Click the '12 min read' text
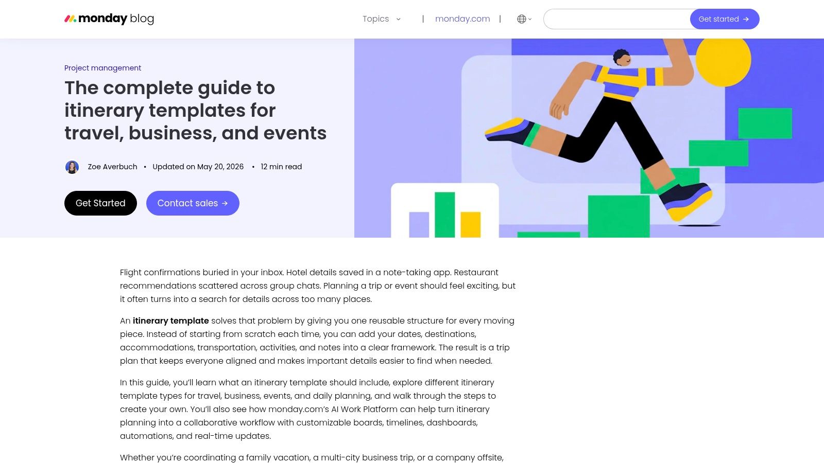The height and width of the screenshot is (463, 824). pyautogui.click(x=281, y=167)
